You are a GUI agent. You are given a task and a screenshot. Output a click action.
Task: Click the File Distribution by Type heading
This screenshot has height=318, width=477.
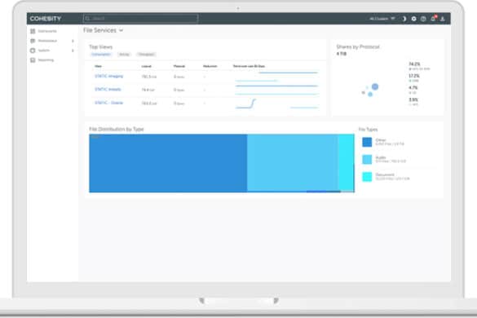pyautogui.click(x=117, y=130)
